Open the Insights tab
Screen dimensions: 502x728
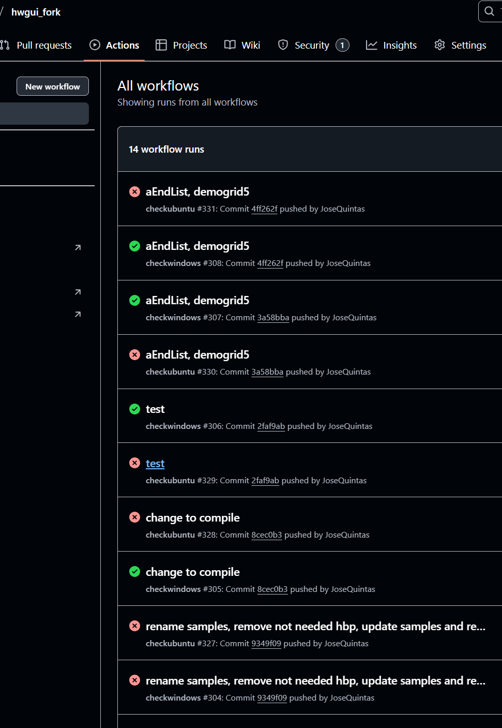tap(391, 45)
